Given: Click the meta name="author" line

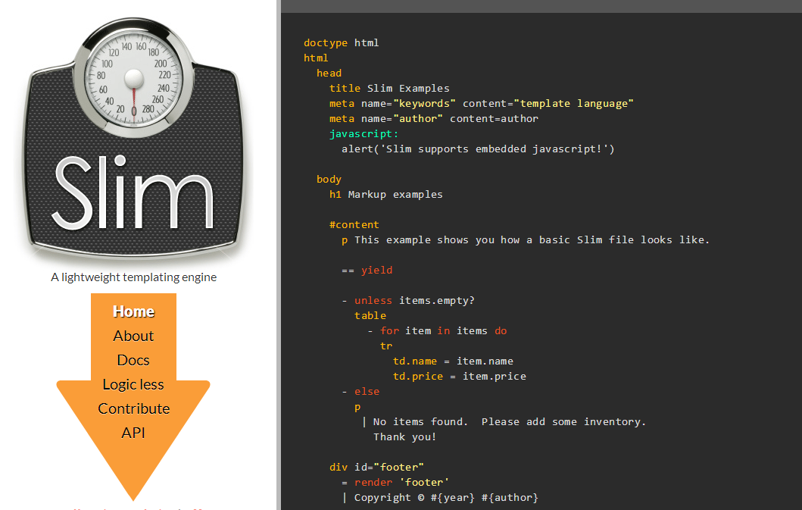Looking at the screenshot, I should pyautogui.click(x=434, y=119).
